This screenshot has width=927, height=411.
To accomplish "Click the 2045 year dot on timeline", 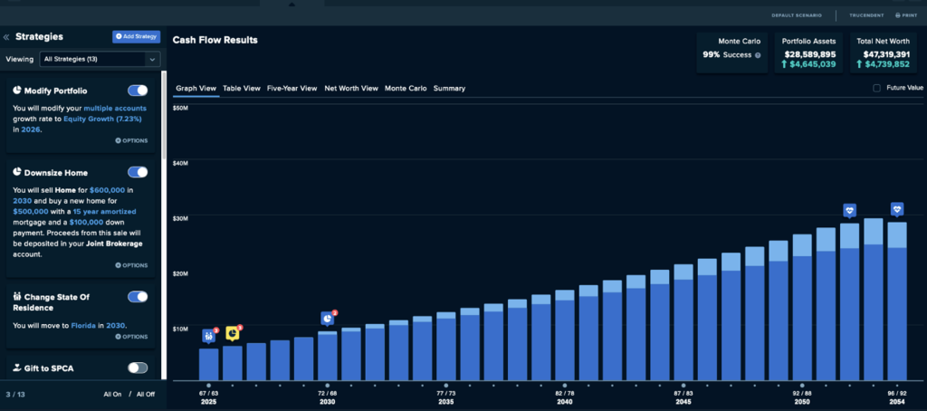I will tap(683, 386).
